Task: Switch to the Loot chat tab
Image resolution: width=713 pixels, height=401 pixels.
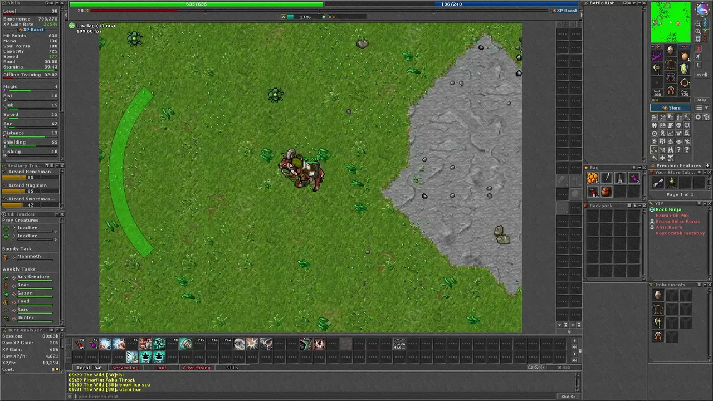Action: click(x=161, y=368)
